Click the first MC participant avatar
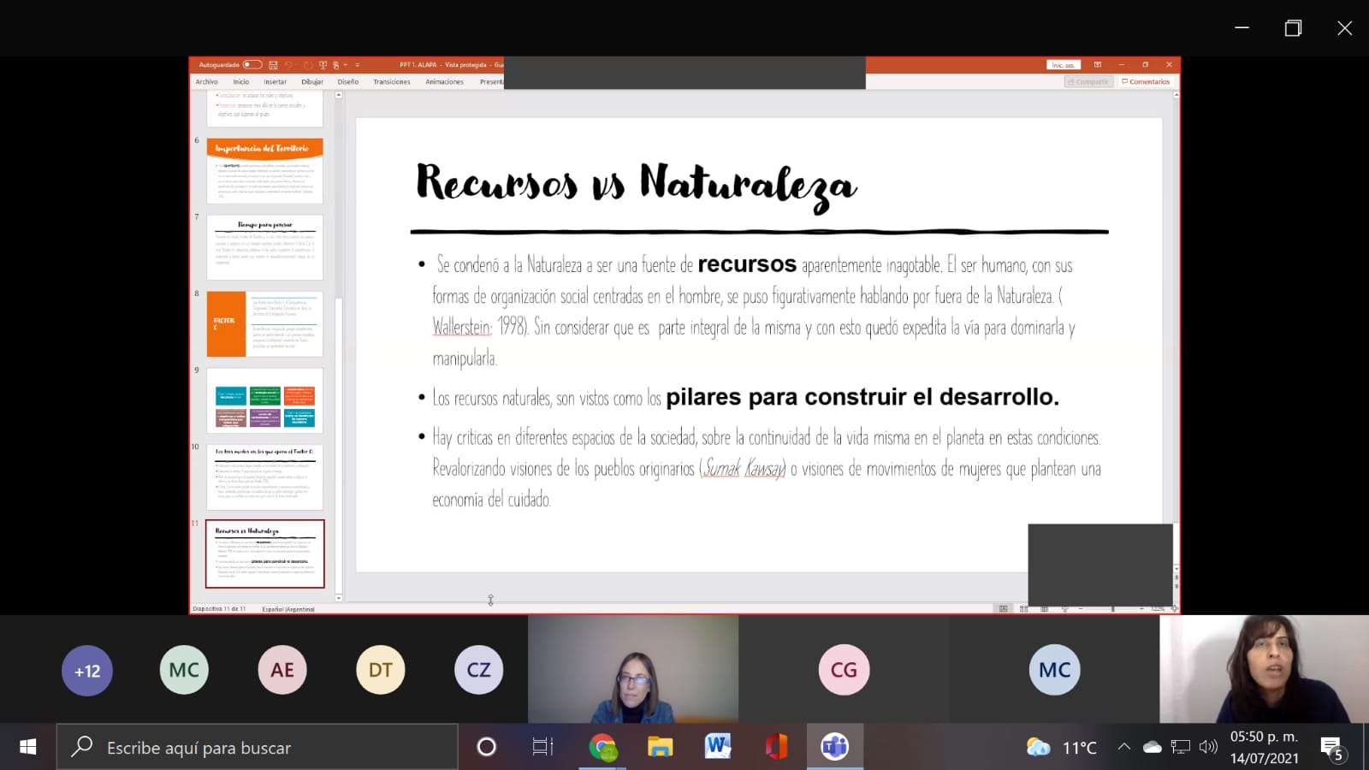The height and width of the screenshot is (770, 1369). [x=184, y=670]
